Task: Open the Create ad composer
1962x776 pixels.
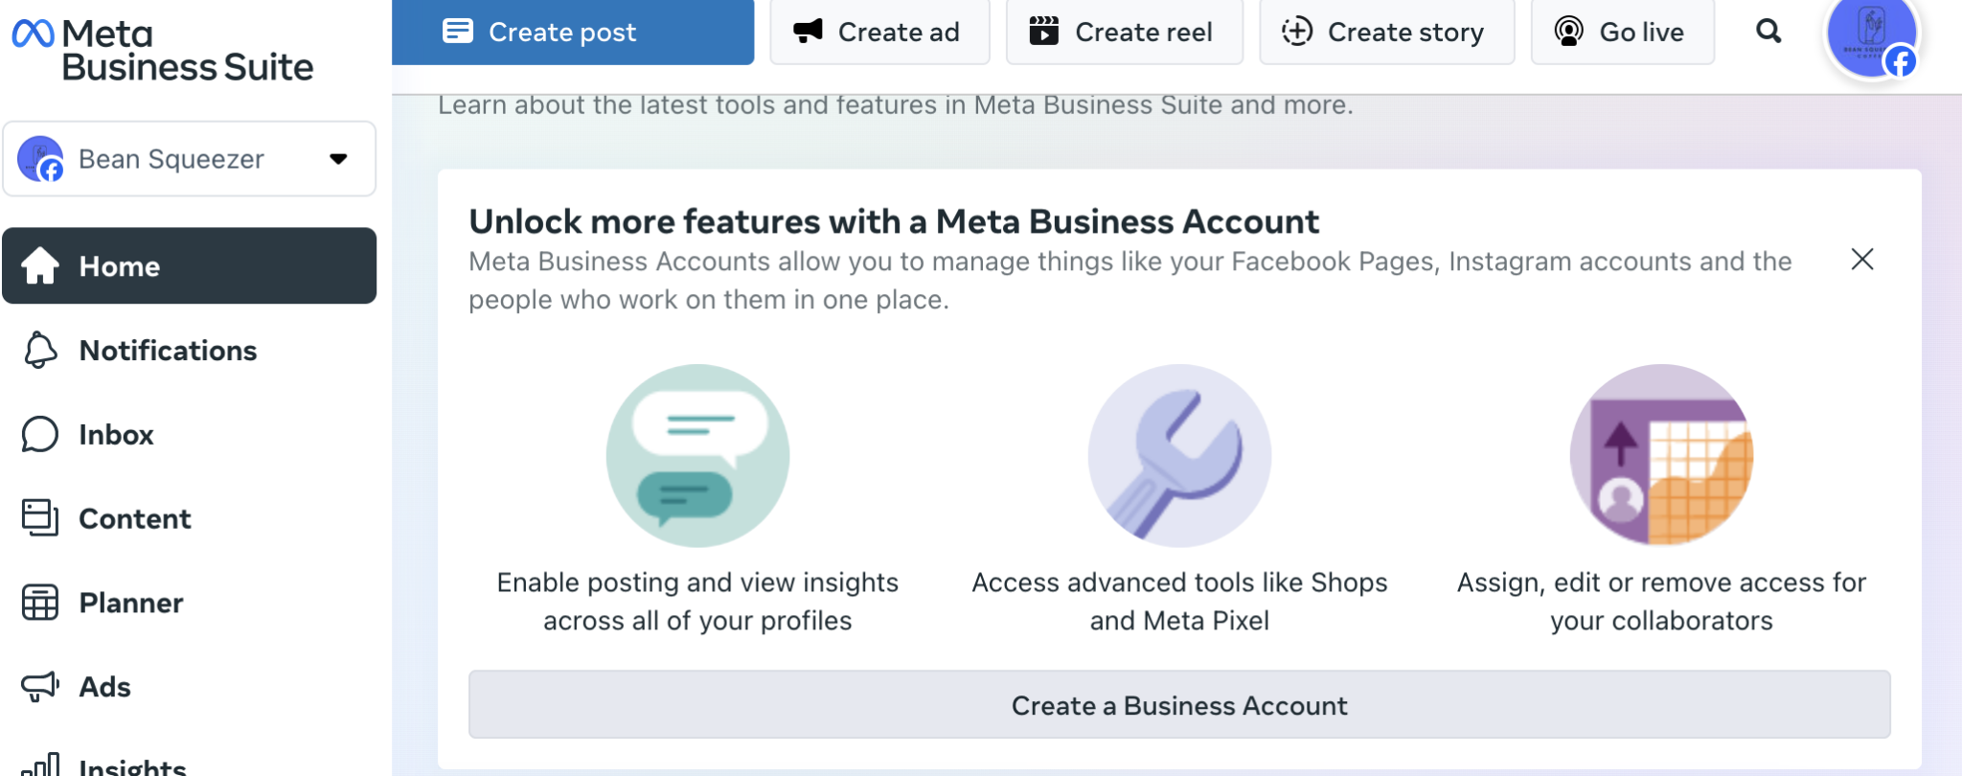Action: (x=879, y=32)
